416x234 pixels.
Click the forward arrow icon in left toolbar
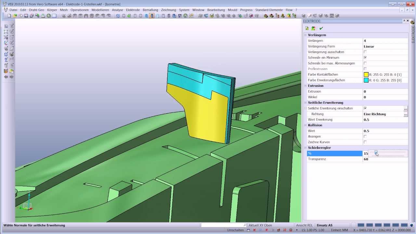(12, 77)
